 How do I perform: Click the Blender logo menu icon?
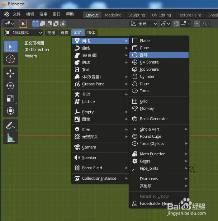tap(6, 14)
